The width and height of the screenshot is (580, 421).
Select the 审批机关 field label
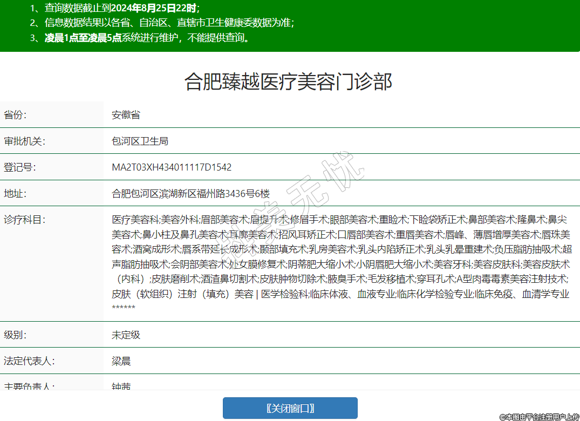(24, 141)
